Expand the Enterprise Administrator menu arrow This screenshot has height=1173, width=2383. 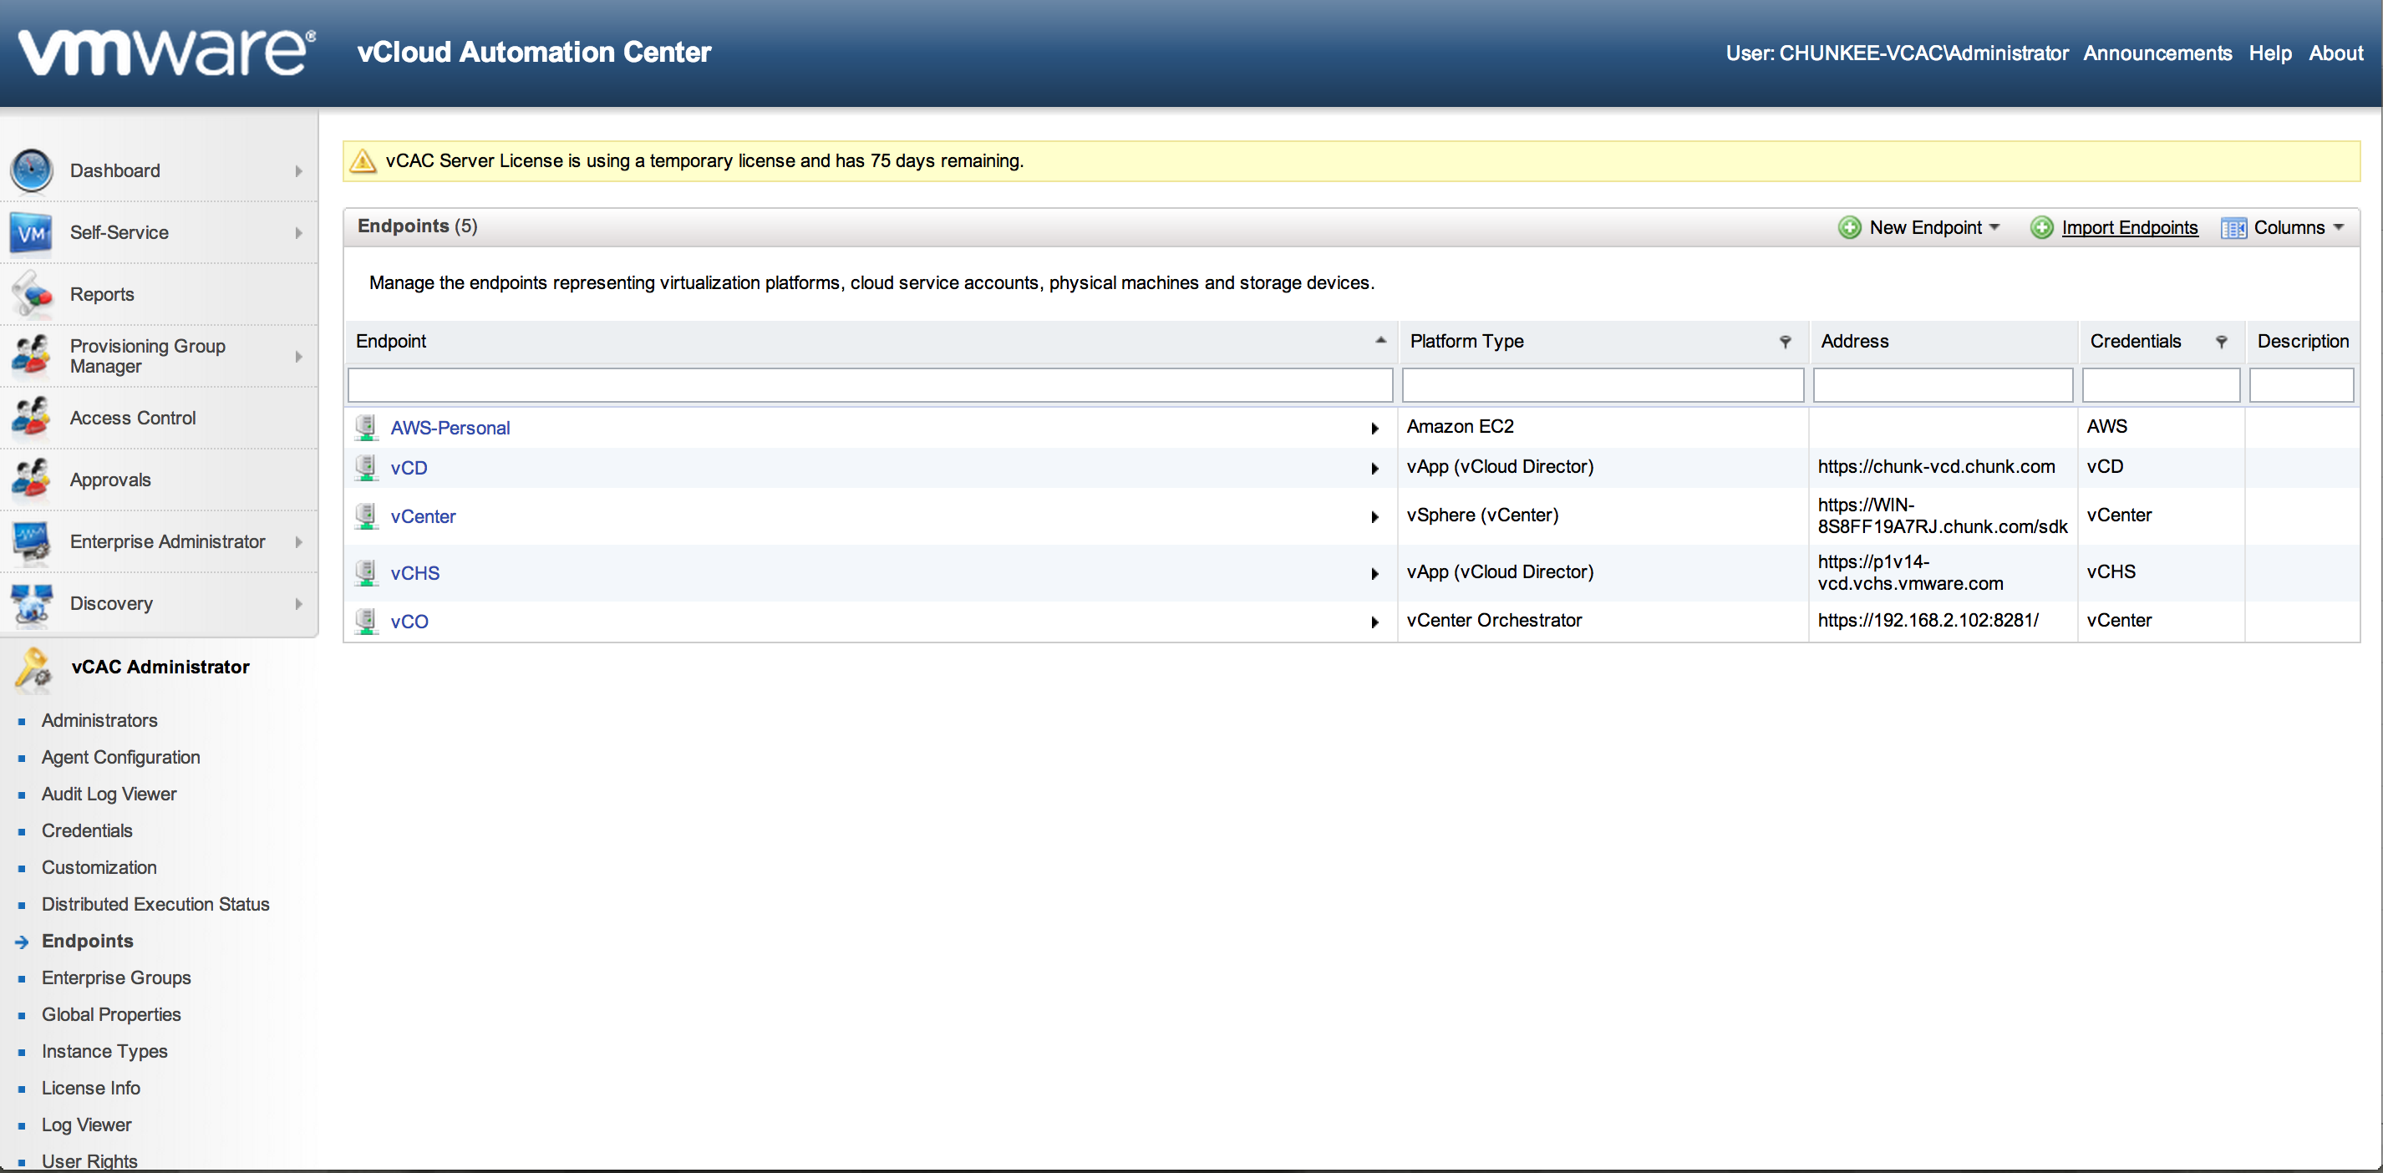point(299,542)
